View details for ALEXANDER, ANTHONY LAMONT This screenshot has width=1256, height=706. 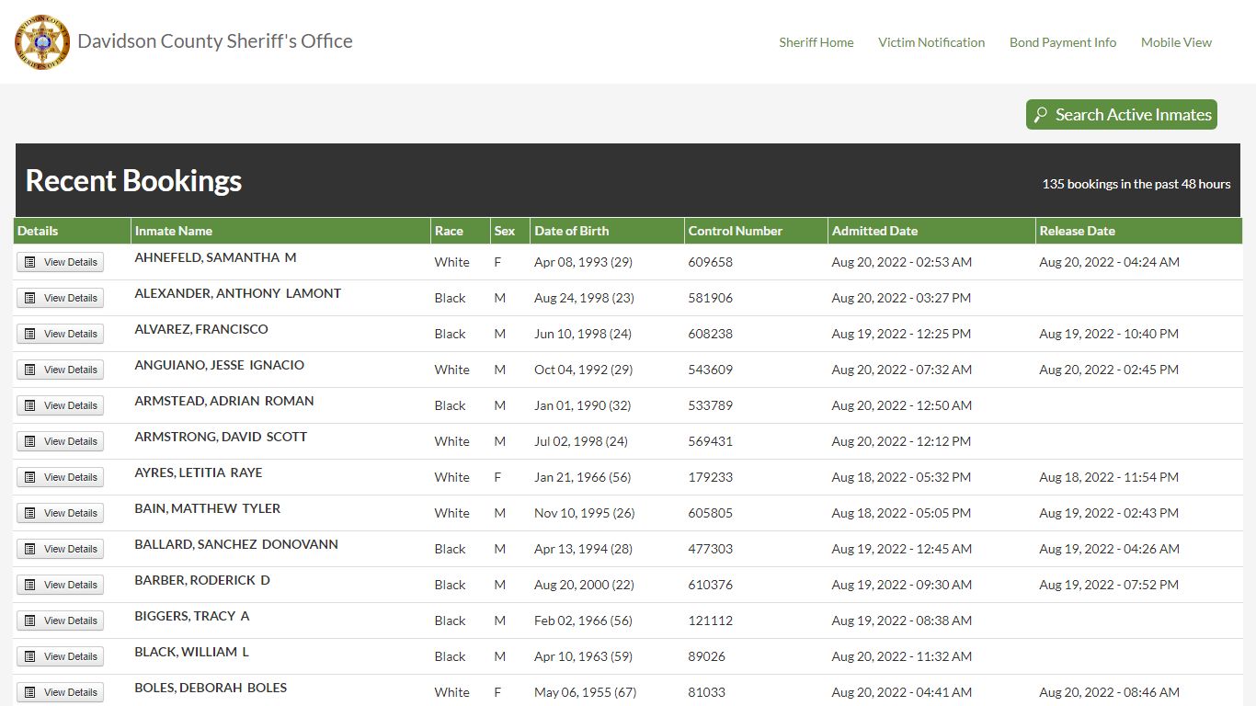point(61,298)
